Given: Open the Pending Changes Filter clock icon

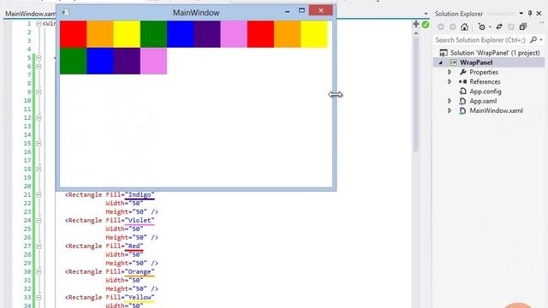Looking at the screenshot, I should pyautogui.click(x=481, y=27).
